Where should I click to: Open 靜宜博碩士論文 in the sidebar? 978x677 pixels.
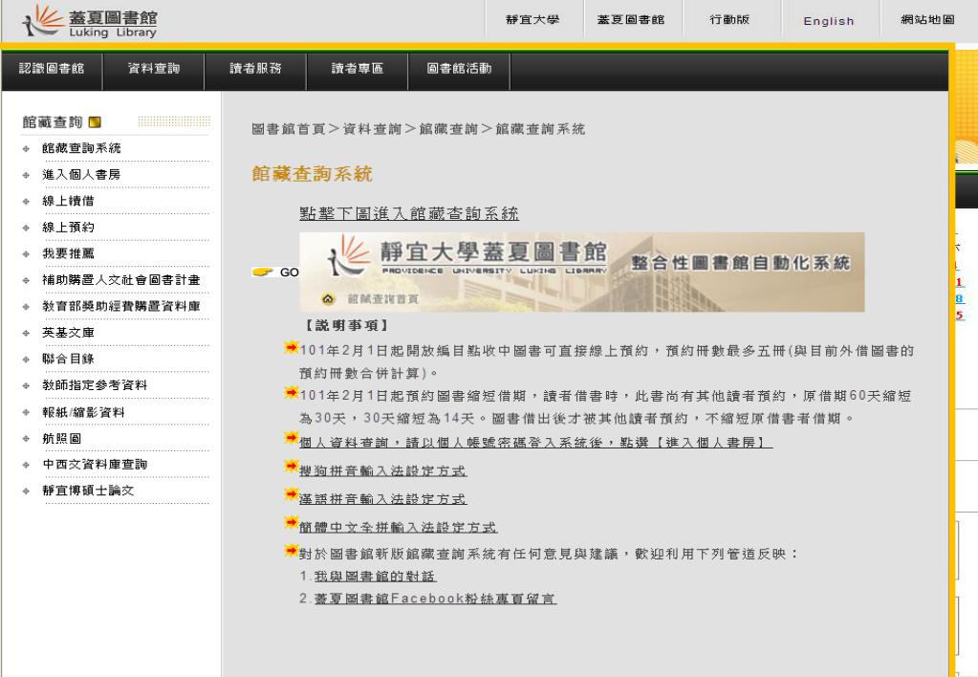[88, 491]
